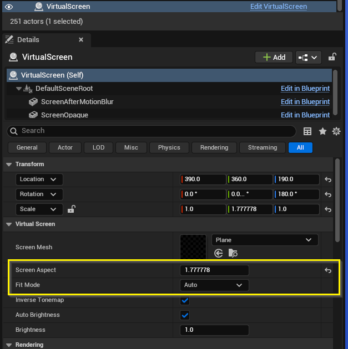
Task: Browse to Screen Mesh asset in content browser
Action: [x=233, y=253]
